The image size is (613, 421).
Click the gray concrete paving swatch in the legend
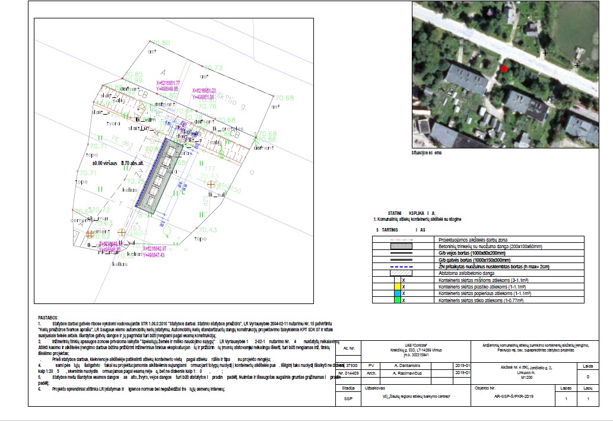402,246
